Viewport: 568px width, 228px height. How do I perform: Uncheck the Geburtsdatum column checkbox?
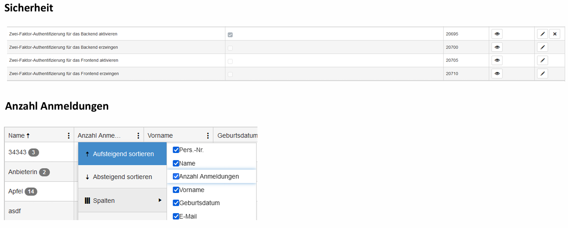176,203
